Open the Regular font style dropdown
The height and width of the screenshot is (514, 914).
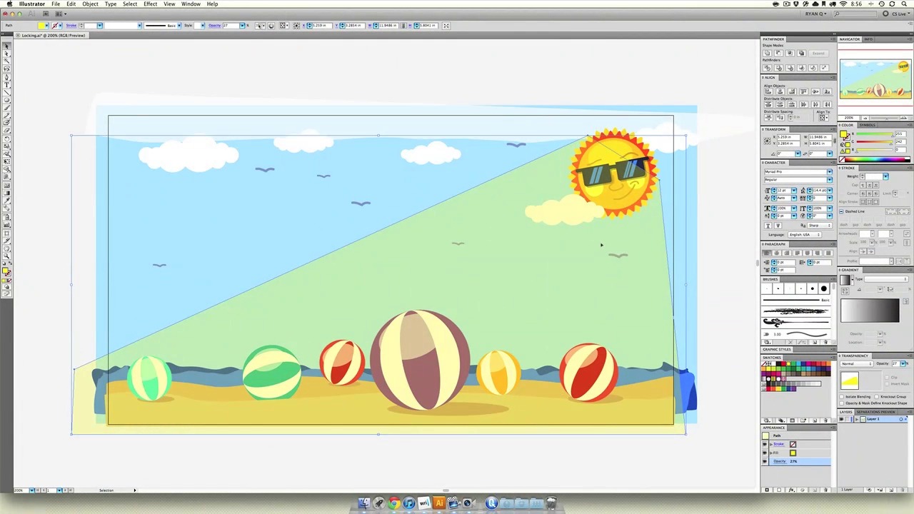tap(830, 180)
